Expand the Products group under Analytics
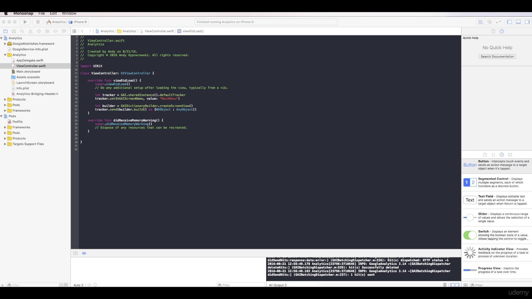The image size is (532, 299). (5, 99)
